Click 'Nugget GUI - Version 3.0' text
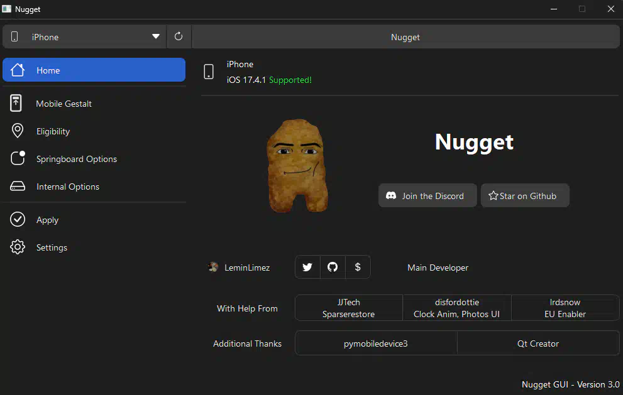The height and width of the screenshot is (395, 623). tap(571, 384)
